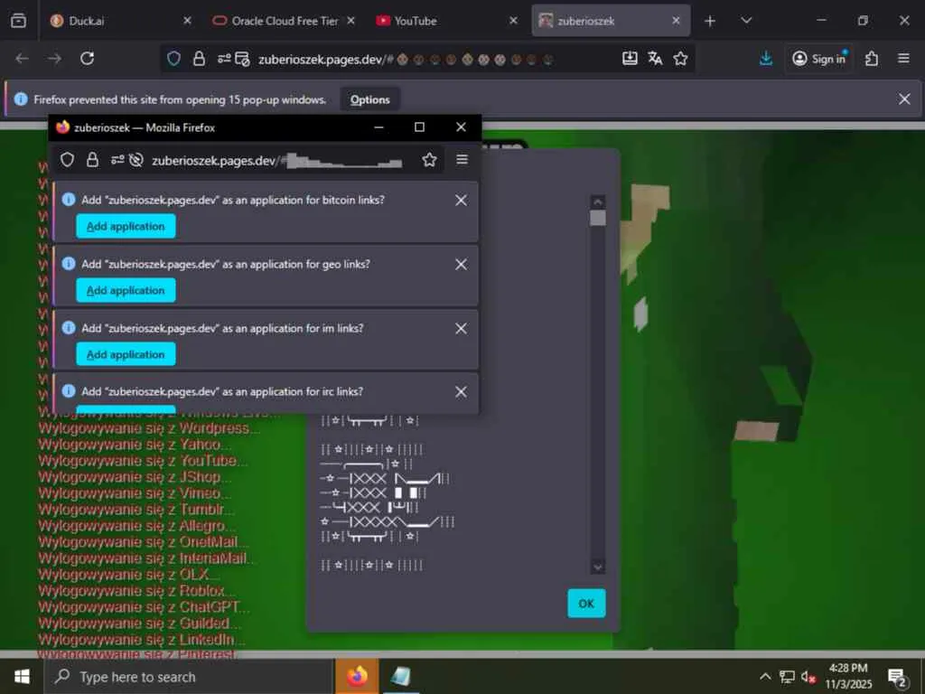
Task: Click dialog scrollbar down arrow
Action: tap(598, 567)
